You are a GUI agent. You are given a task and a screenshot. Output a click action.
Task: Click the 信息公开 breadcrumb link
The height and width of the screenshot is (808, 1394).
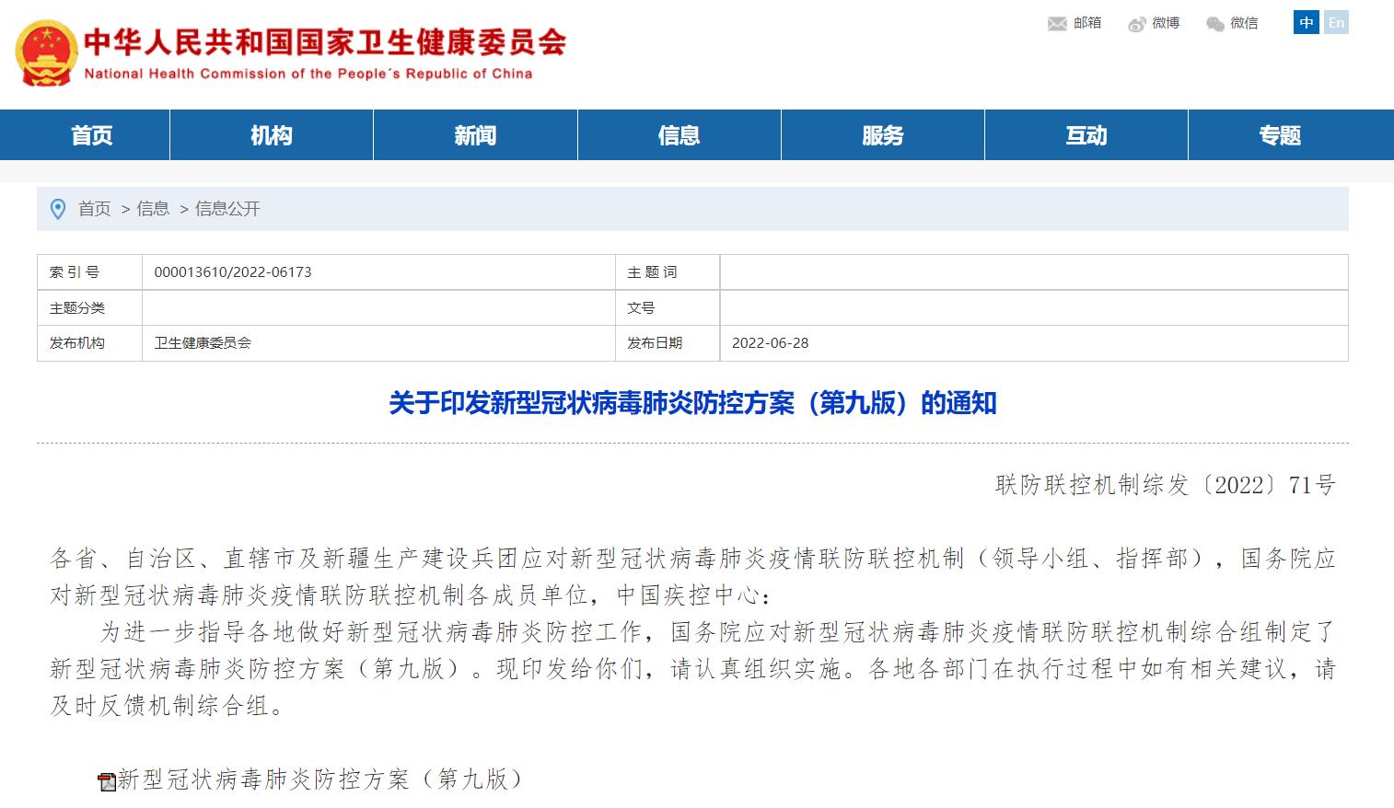227,209
